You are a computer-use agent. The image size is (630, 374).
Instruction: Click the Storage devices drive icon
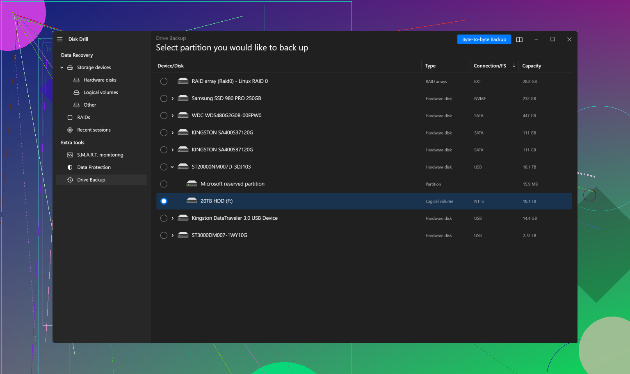(x=70, y=68)
